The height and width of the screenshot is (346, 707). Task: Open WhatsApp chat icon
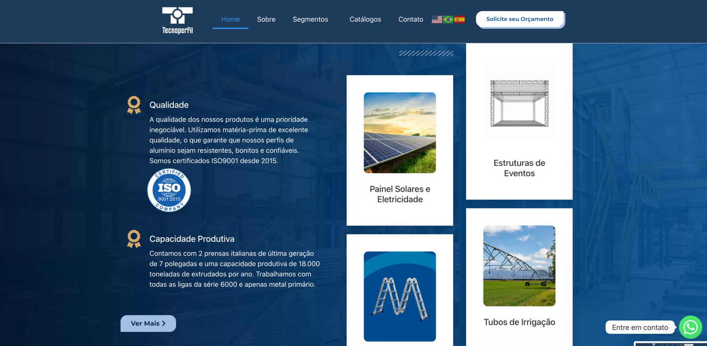pos(690,327)
